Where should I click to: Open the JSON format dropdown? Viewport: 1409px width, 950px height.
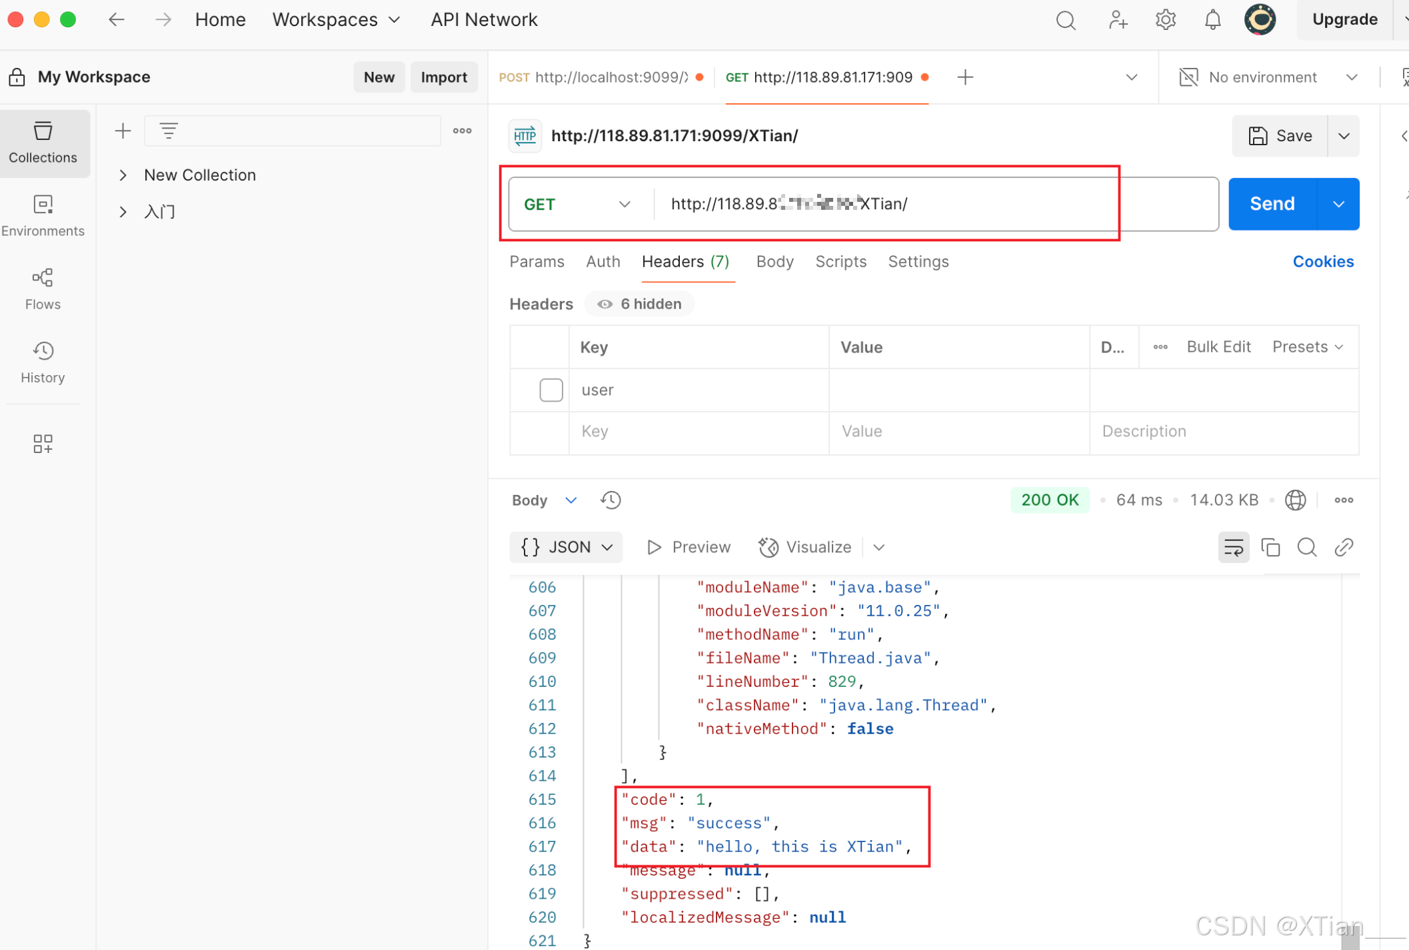pos(567,547)
